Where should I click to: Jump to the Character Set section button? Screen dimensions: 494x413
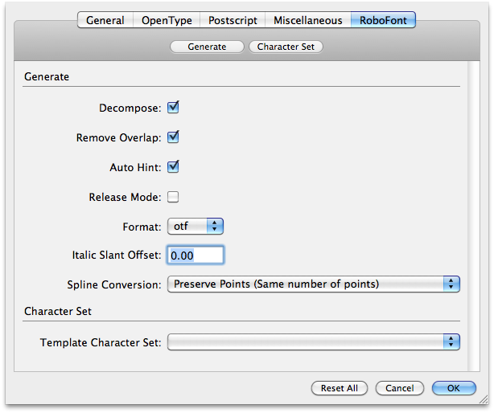pyautogui.click(x=286, y=47)
